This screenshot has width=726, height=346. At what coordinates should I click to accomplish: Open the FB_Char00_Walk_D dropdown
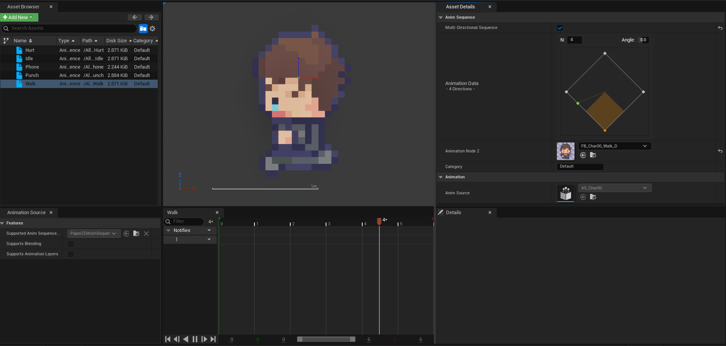pyautogui.click(x=614, y=146)
